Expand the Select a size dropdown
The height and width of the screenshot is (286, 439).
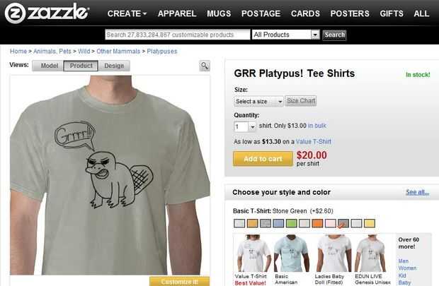pos(258,102)
